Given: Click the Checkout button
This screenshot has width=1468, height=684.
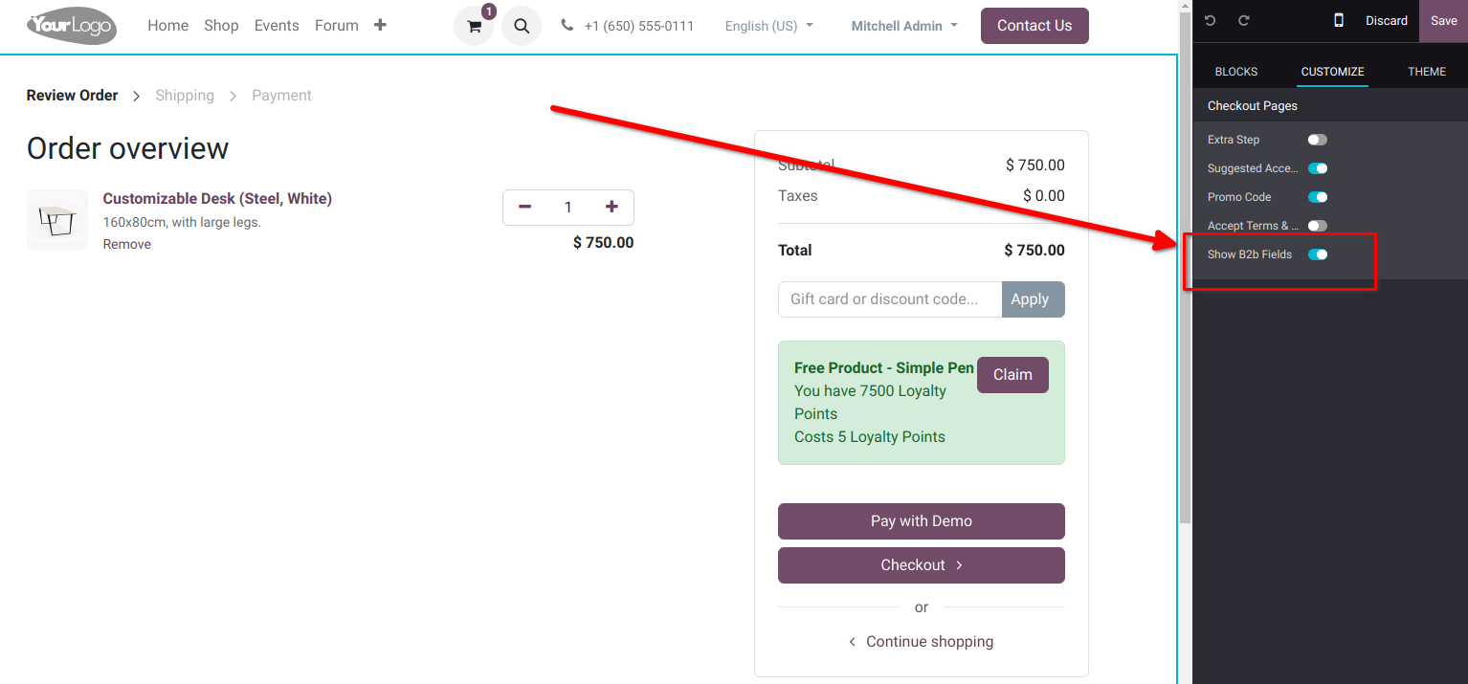Looking at the screenshot, I should 921,565.
